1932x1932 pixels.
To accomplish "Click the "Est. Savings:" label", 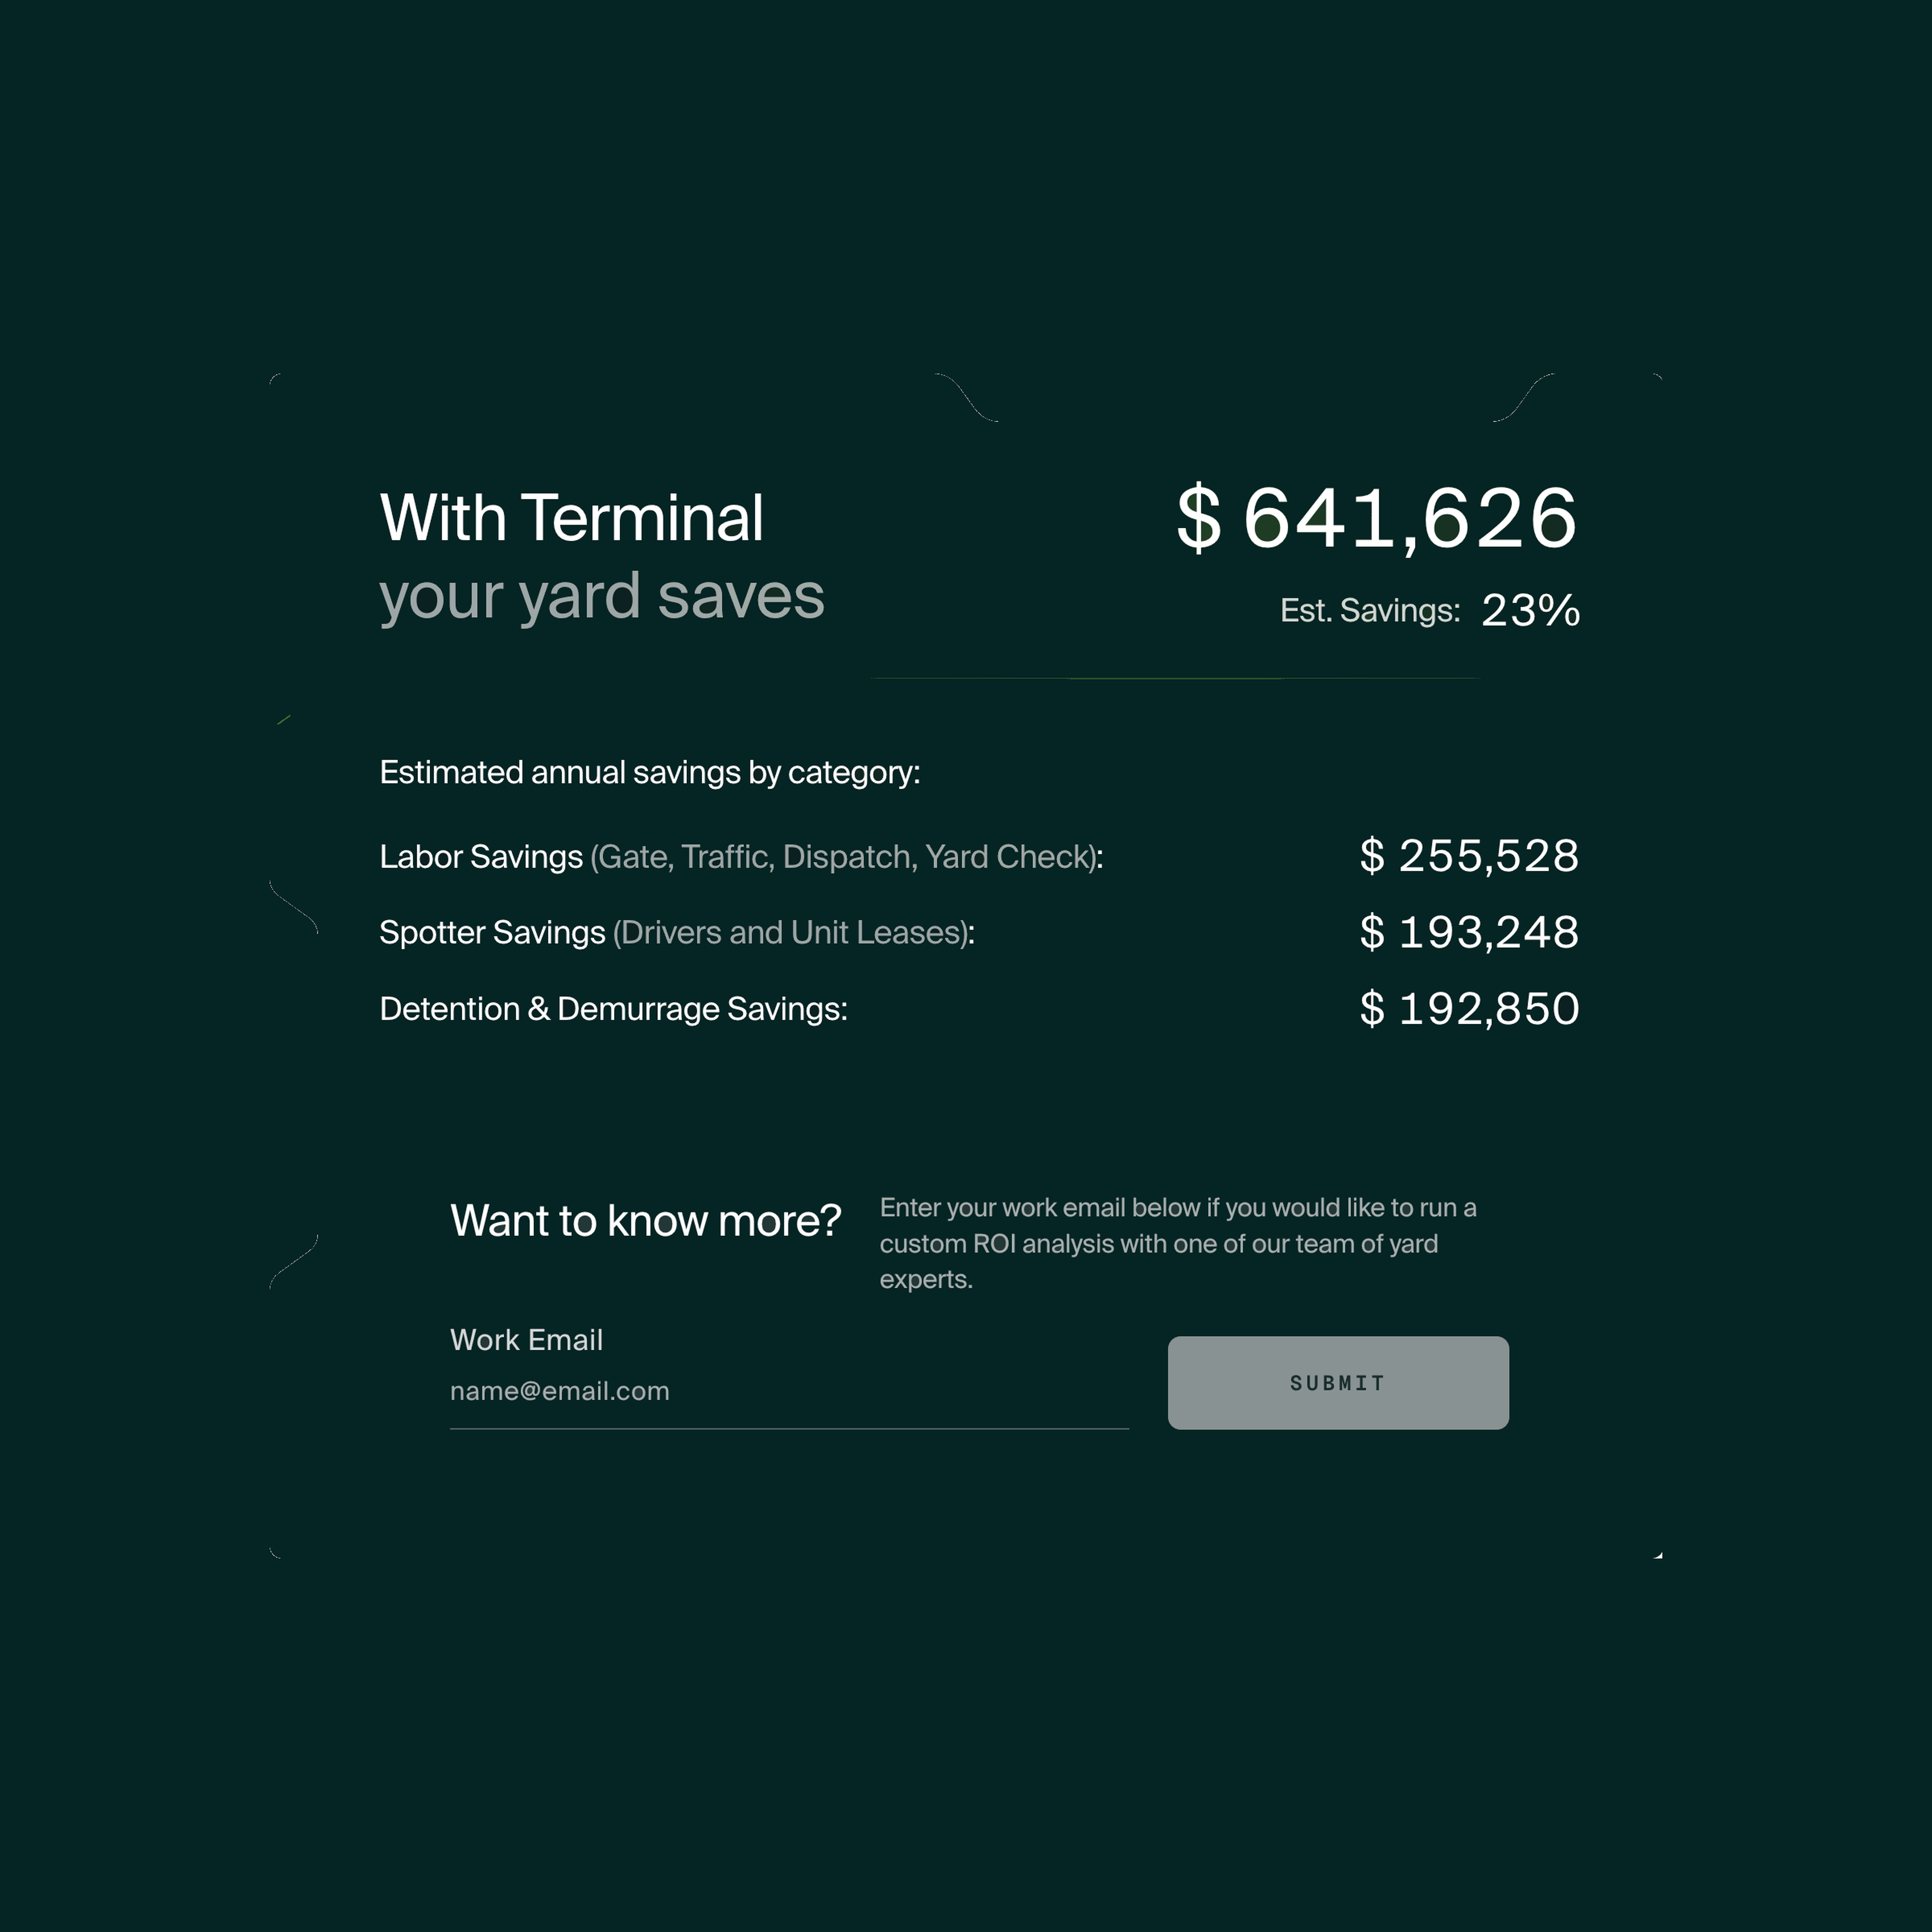I will [1369, 610].
